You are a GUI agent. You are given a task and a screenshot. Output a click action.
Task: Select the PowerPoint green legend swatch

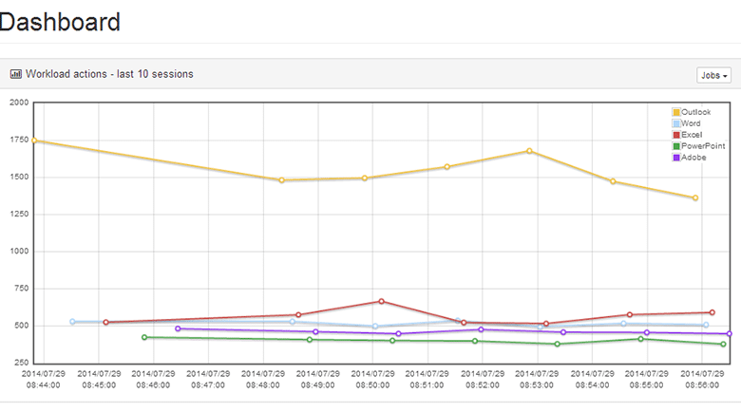(676, 146)
